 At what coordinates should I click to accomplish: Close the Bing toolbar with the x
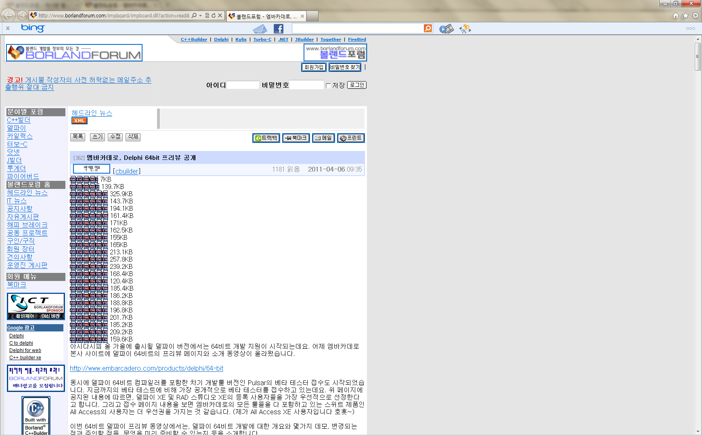point(8,28)
